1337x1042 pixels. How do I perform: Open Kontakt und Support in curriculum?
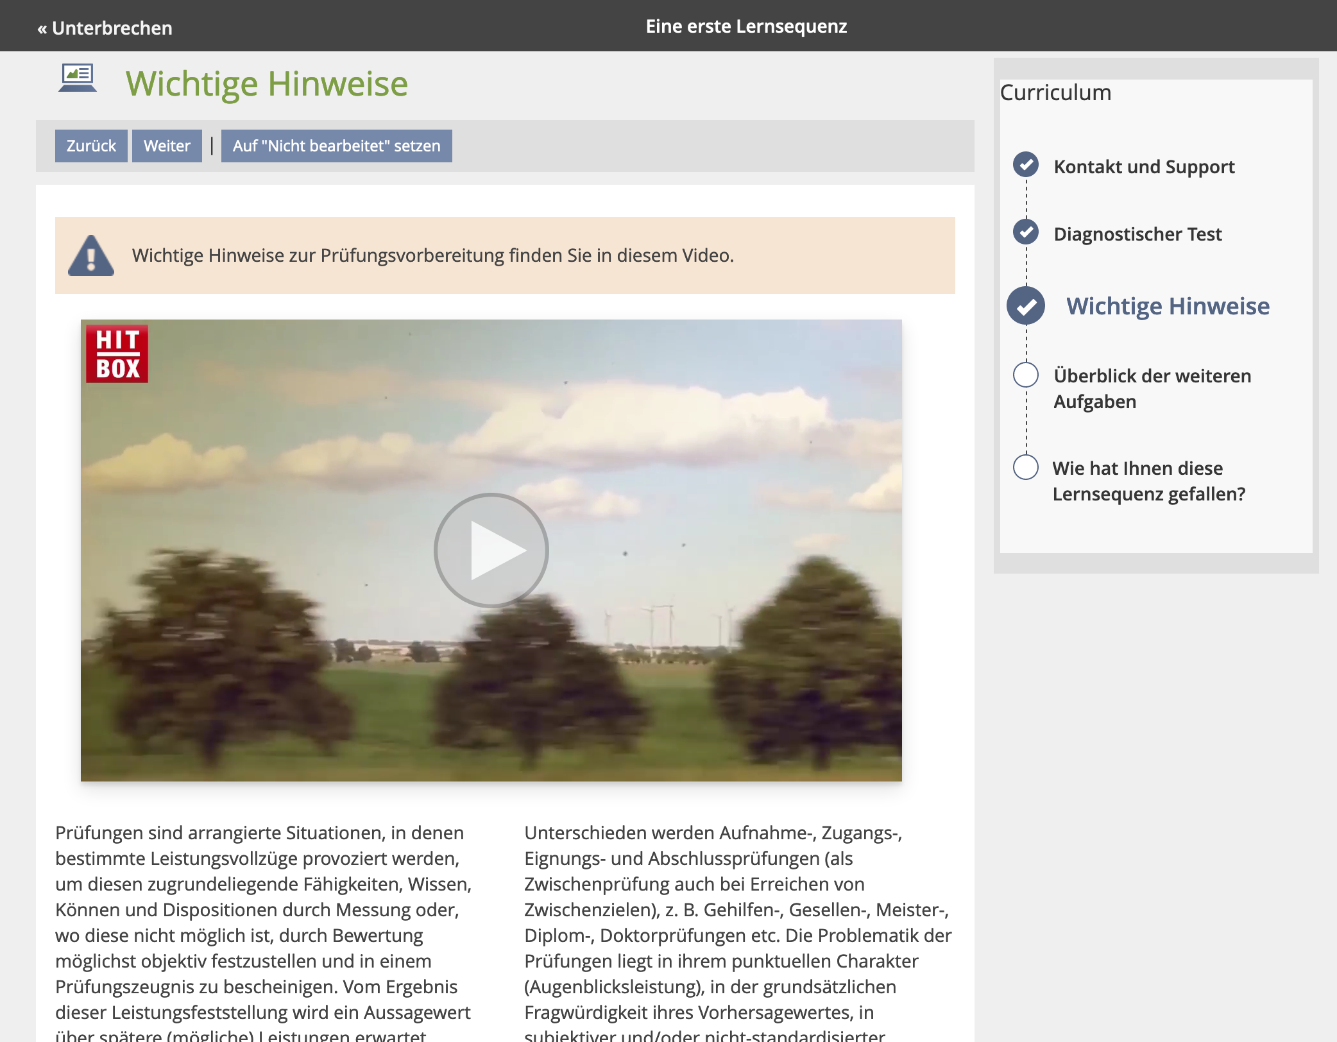coord(1144,167)
